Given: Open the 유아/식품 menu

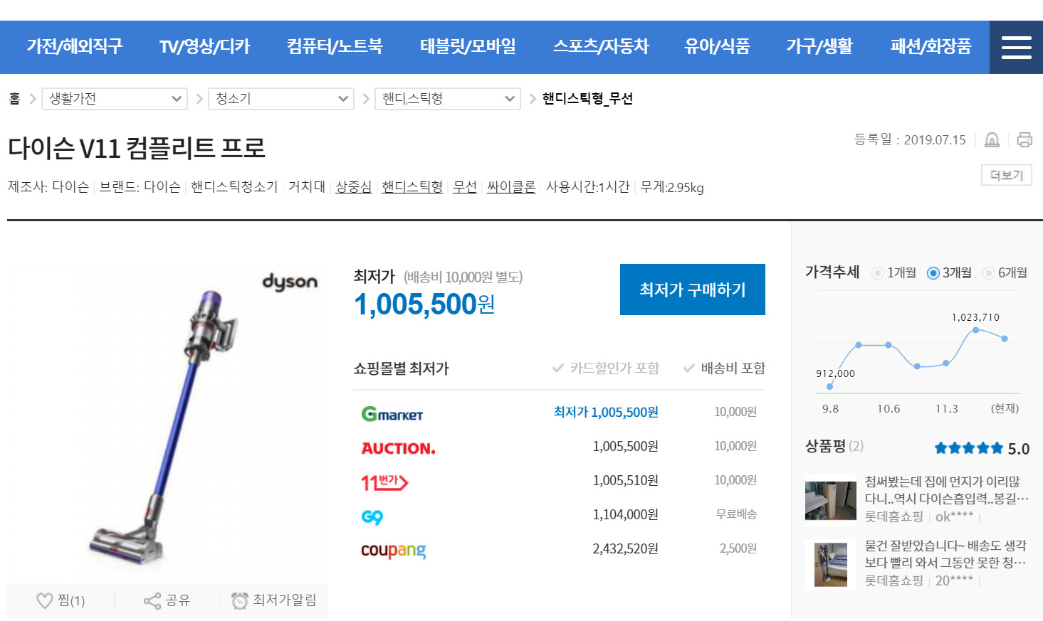Looking at the screenshot, I should point(717,47).
